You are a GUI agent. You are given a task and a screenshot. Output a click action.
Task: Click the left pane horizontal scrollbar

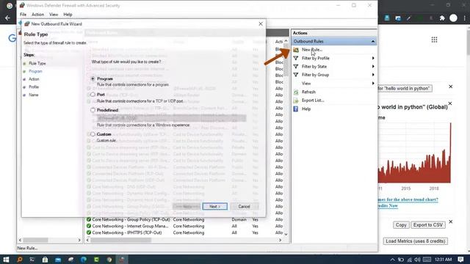[x=36, y=240]
